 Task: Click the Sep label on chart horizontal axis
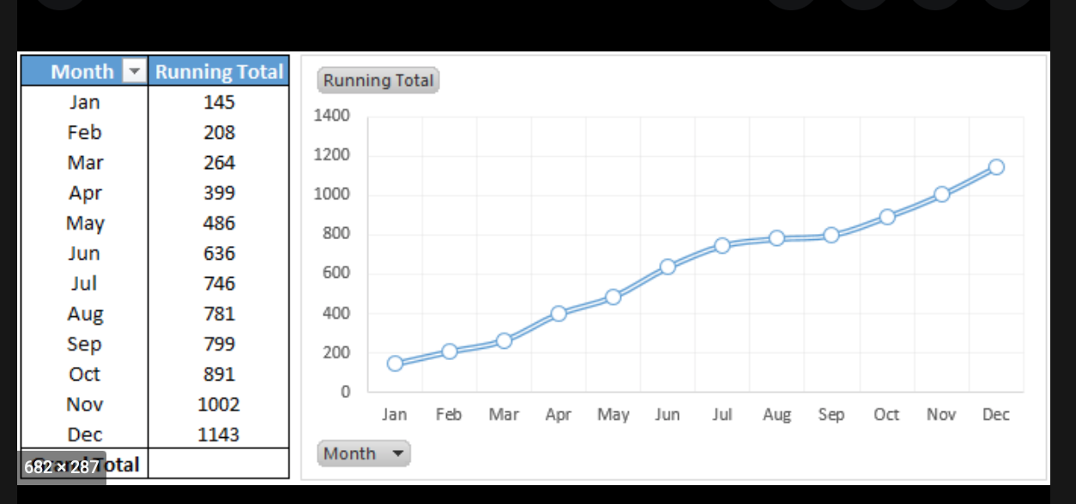pos(831,416)
